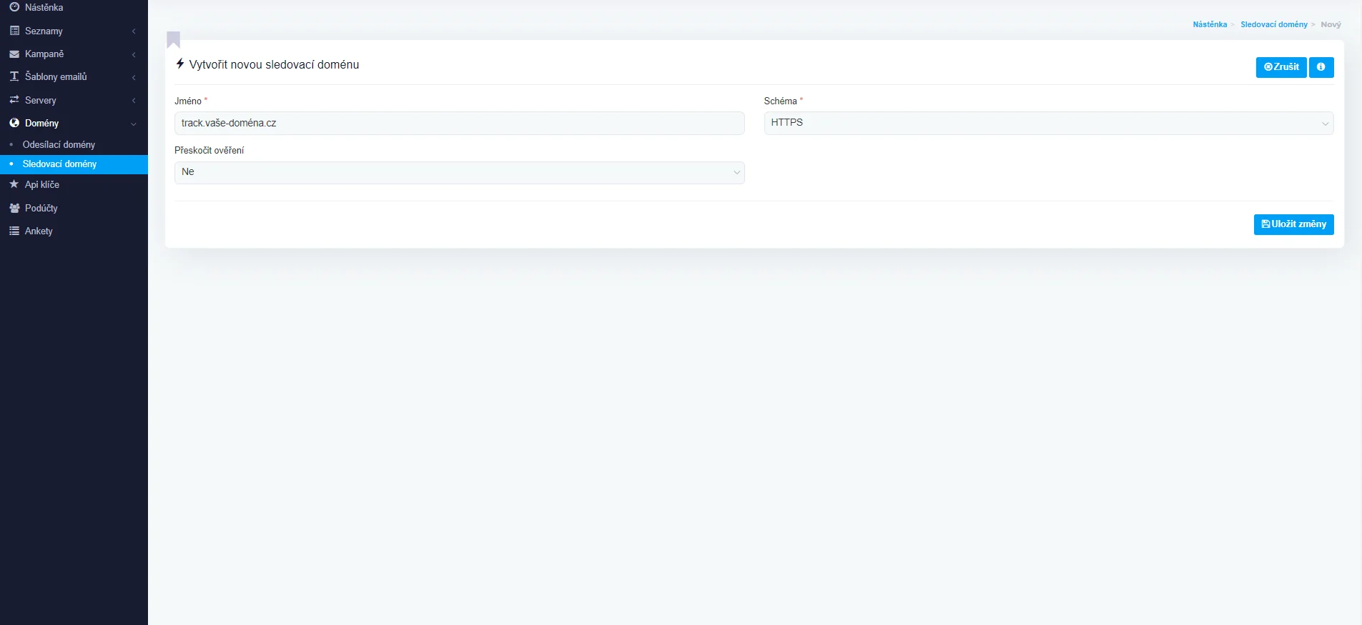Expand the Kampaně submenu chevron

click(x=134, y=54)
